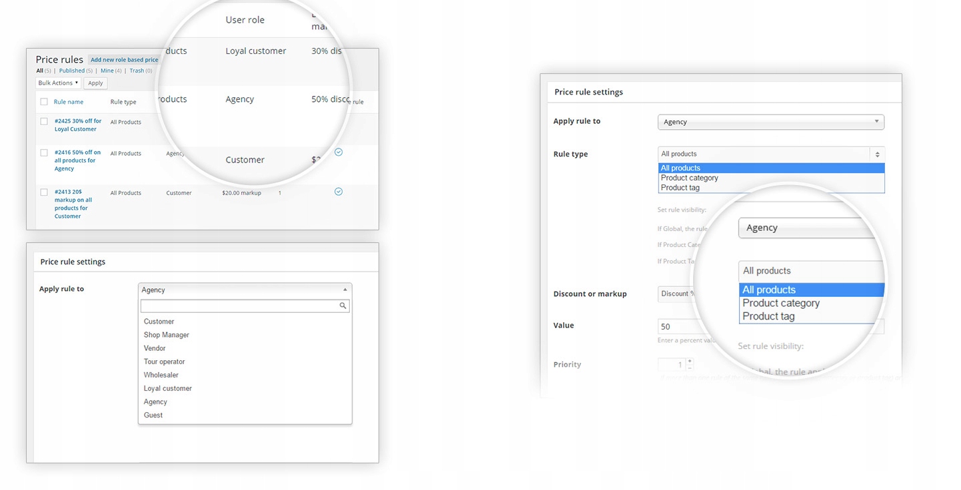Click Add new role based price
This screenshot has width=961, height=490.
click(x=124, y=60)
